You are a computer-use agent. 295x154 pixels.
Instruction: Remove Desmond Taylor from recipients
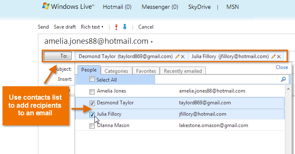(182, 56)
